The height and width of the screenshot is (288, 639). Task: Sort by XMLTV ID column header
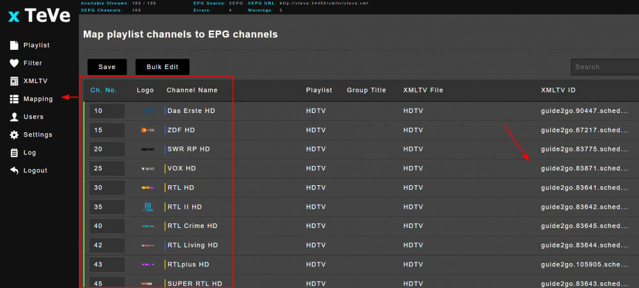click(x=558, y=90)
